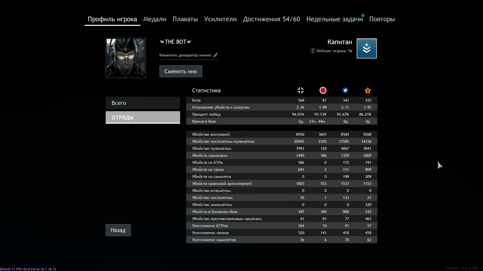Go to Достижения 54/60 tab
483x271 pixels.
[x=271, y=19]
